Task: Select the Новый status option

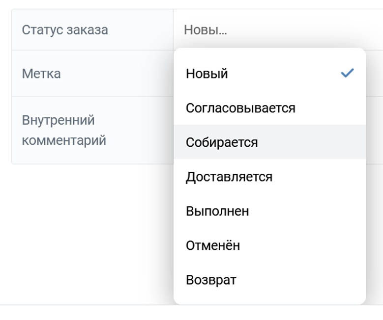Action: point(269,74)
